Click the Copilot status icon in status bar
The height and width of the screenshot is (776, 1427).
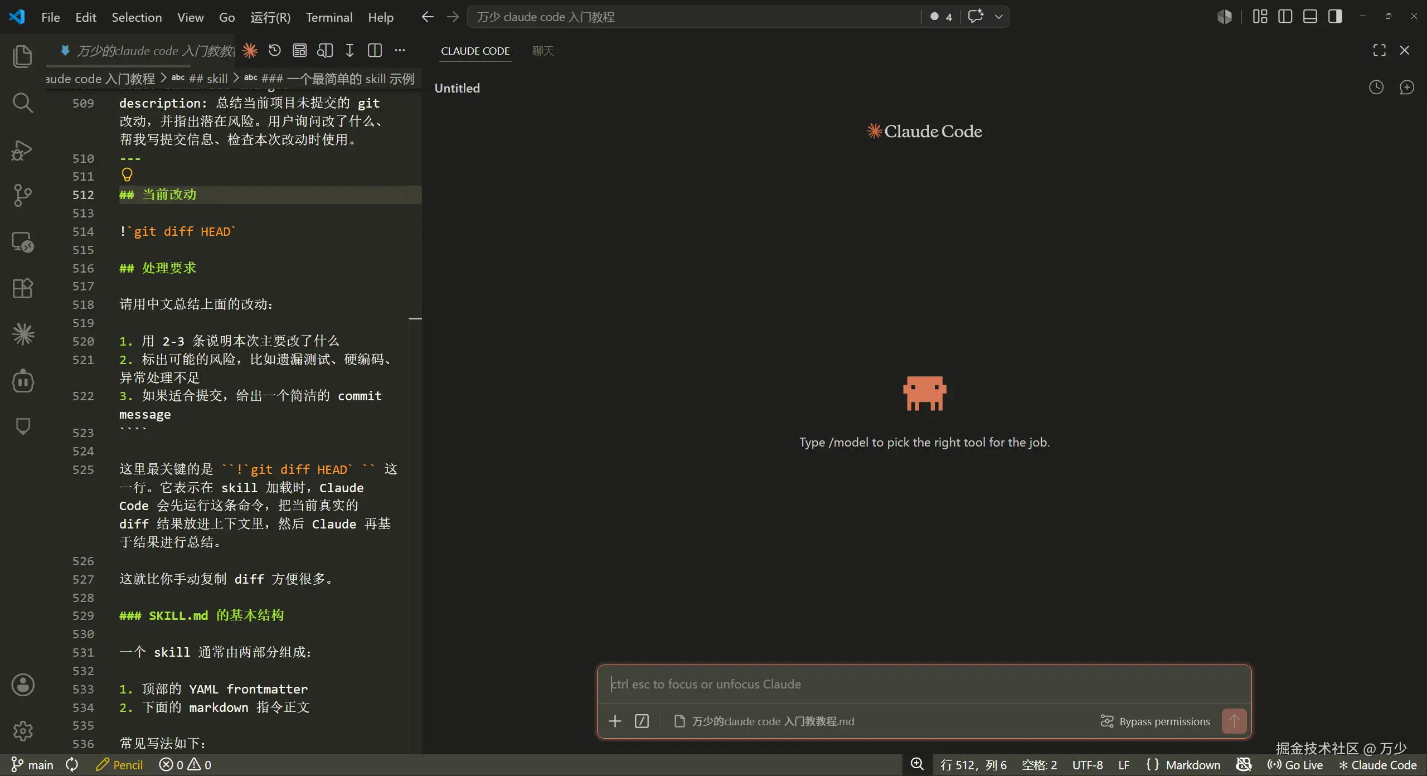point(1244,764)
